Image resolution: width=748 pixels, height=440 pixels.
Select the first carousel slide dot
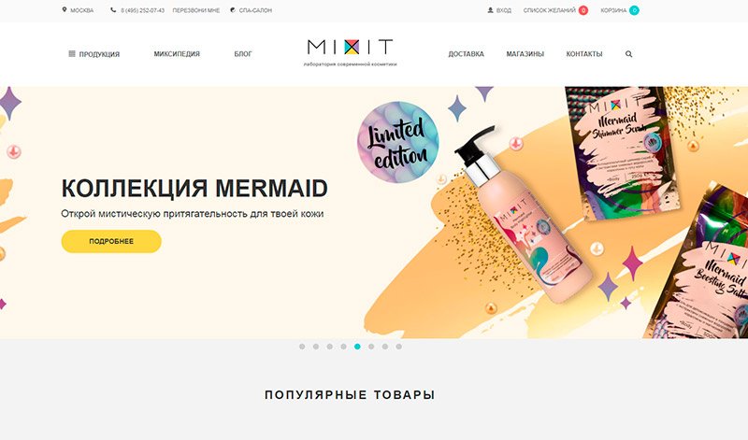pos(302,347)
